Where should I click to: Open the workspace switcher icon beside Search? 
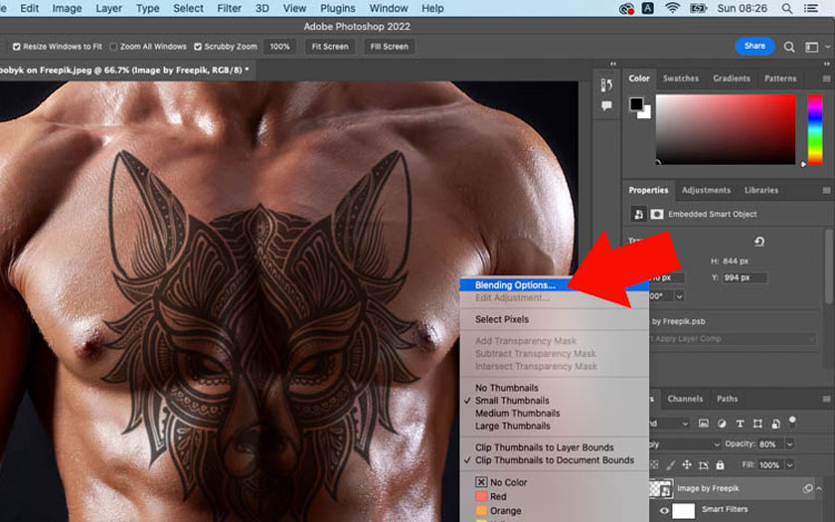(813, 46)
